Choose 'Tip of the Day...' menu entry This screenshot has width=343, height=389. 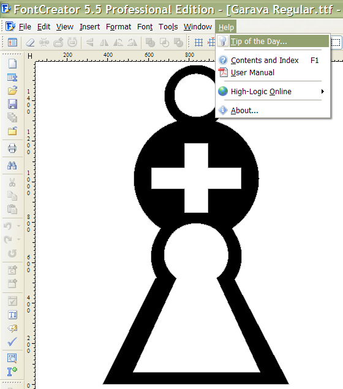coord(273,41)
